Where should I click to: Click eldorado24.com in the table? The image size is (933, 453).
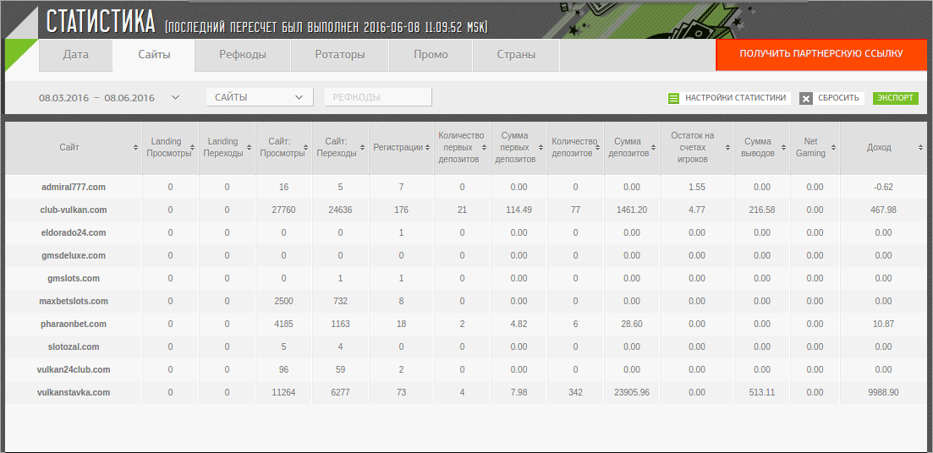[74, 232]
